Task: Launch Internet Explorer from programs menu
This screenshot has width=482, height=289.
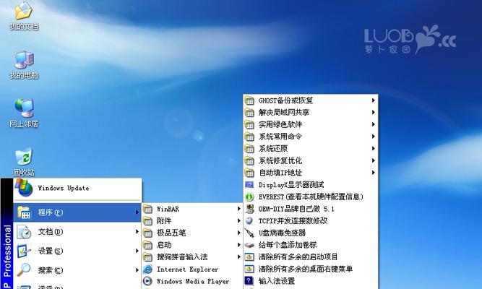Action: pyautogui.click(x=192, y=269)
